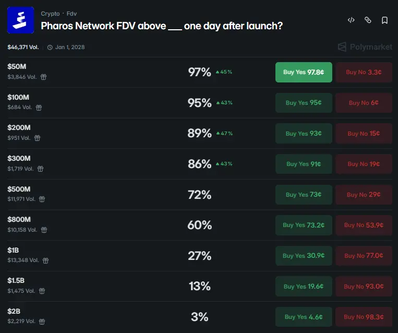Buy No at 93.0¢ for $1.5B

[x=364, y=287]
